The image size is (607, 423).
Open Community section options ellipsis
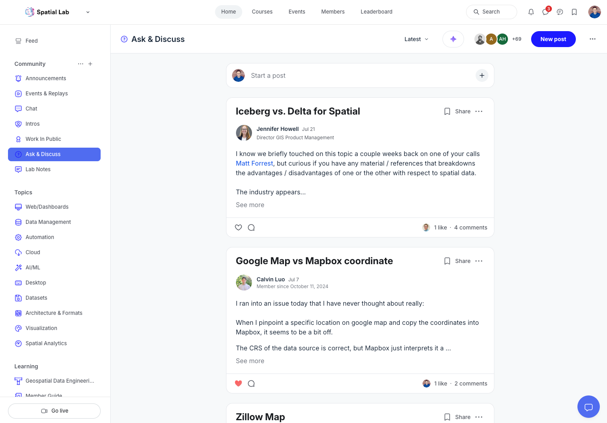[81, 64]
